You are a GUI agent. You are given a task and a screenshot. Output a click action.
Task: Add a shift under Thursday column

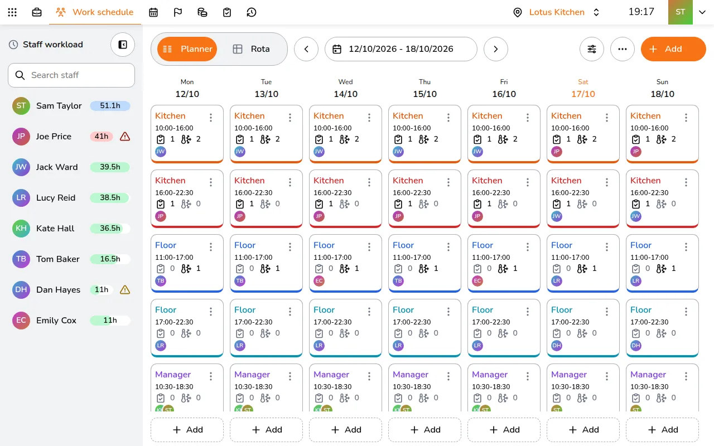pos(424,430)
